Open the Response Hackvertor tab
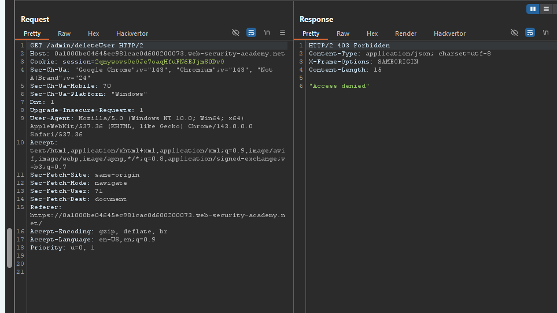557x313 pixels. (450, 33)
